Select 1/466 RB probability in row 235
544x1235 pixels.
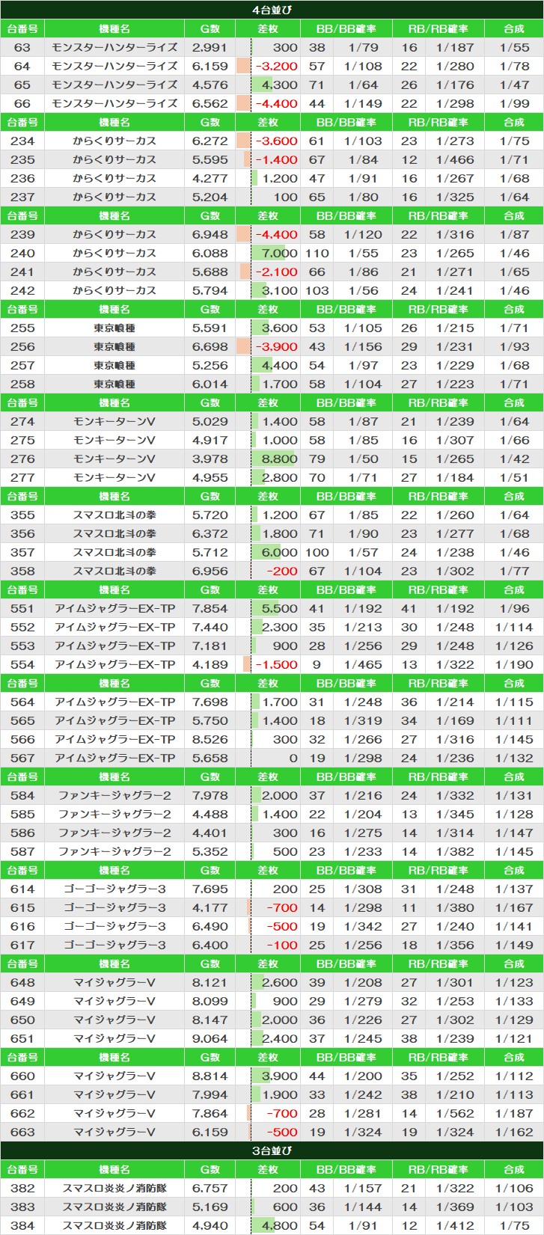coord(455,159)
